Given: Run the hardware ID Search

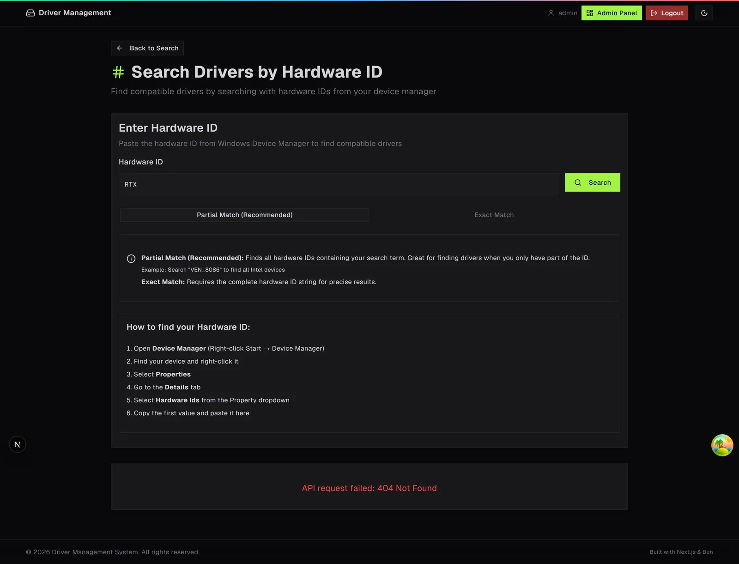Looking at the screenshot, I should pyautogui.click(x=592, y=182).
